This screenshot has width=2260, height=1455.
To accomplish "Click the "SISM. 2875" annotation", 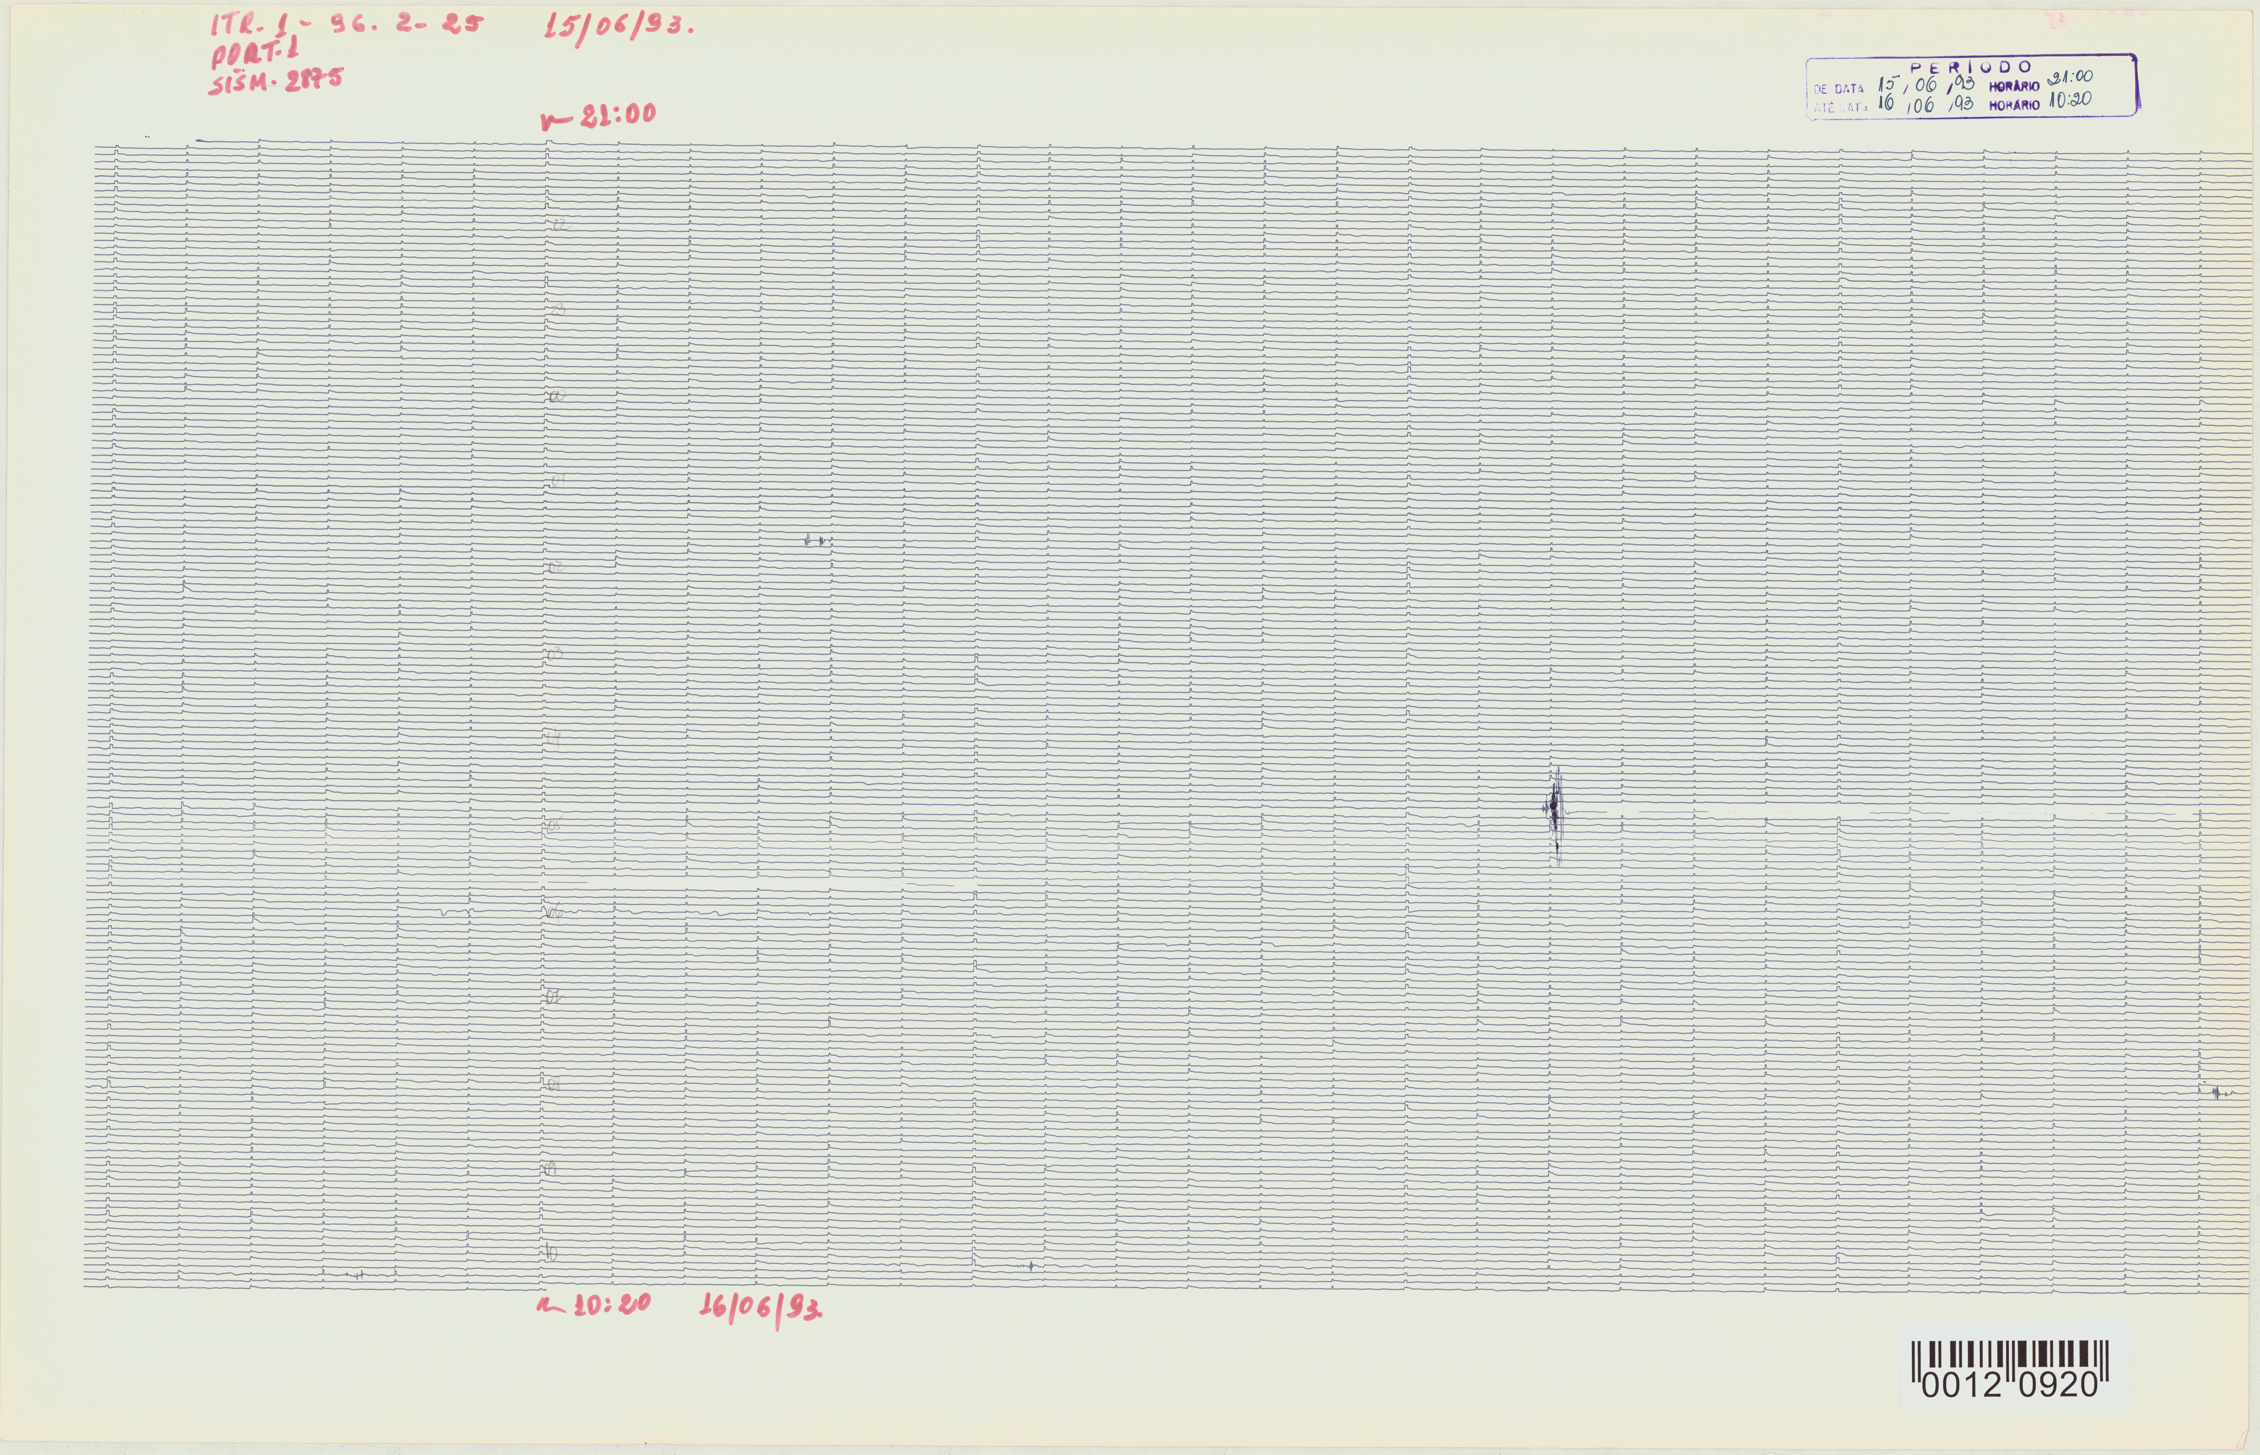I will click(276, 81).
